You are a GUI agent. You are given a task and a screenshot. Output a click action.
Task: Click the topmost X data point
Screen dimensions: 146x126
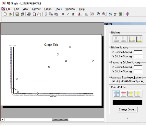[70, 47]
